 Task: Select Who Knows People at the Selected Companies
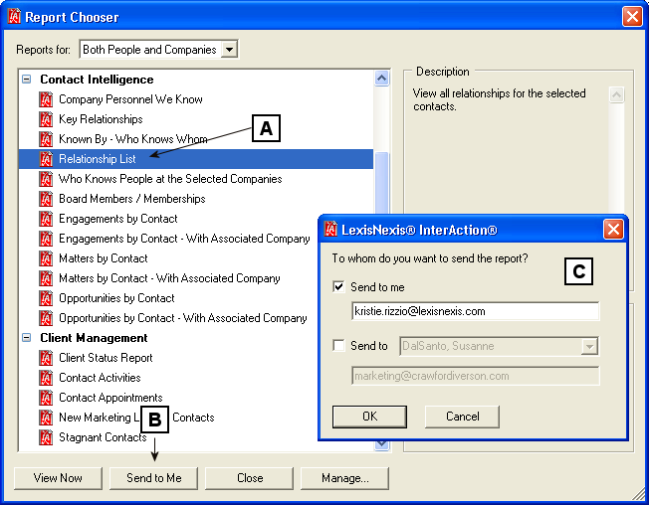point(170,179)
